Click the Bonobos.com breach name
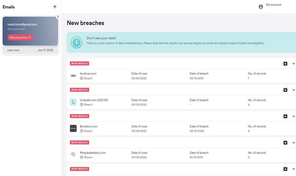Image resolution: width=296 pixels, height=176 pixels. [89, 126]
